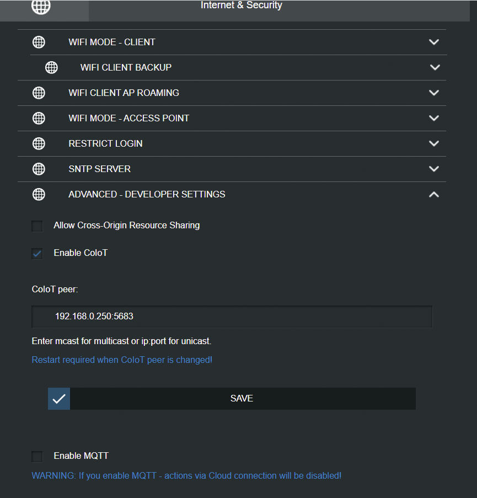The height and width of the screenshot is (498, 477).
Task: Expand the WIFI CLIENT BACKUP chevron
Action: pyautogui.click(x=435, y=67)
